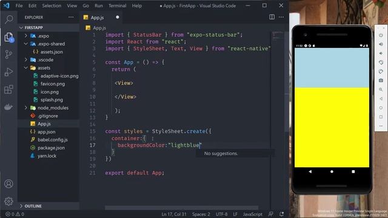Open the Source Control view
This screenshot has height=218, width=388.
point(8,54)
